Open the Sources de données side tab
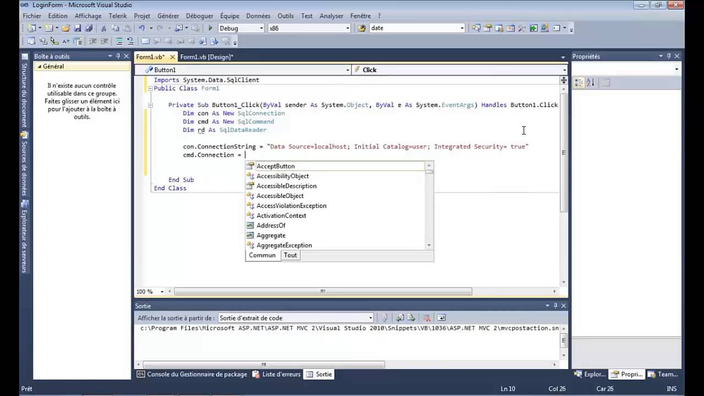The height and width of the screenshot is (396, 704). 24,163
